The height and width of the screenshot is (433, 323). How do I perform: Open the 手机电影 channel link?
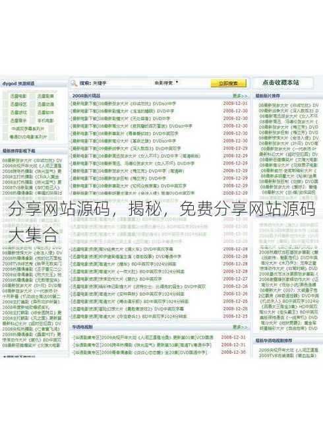45,121
